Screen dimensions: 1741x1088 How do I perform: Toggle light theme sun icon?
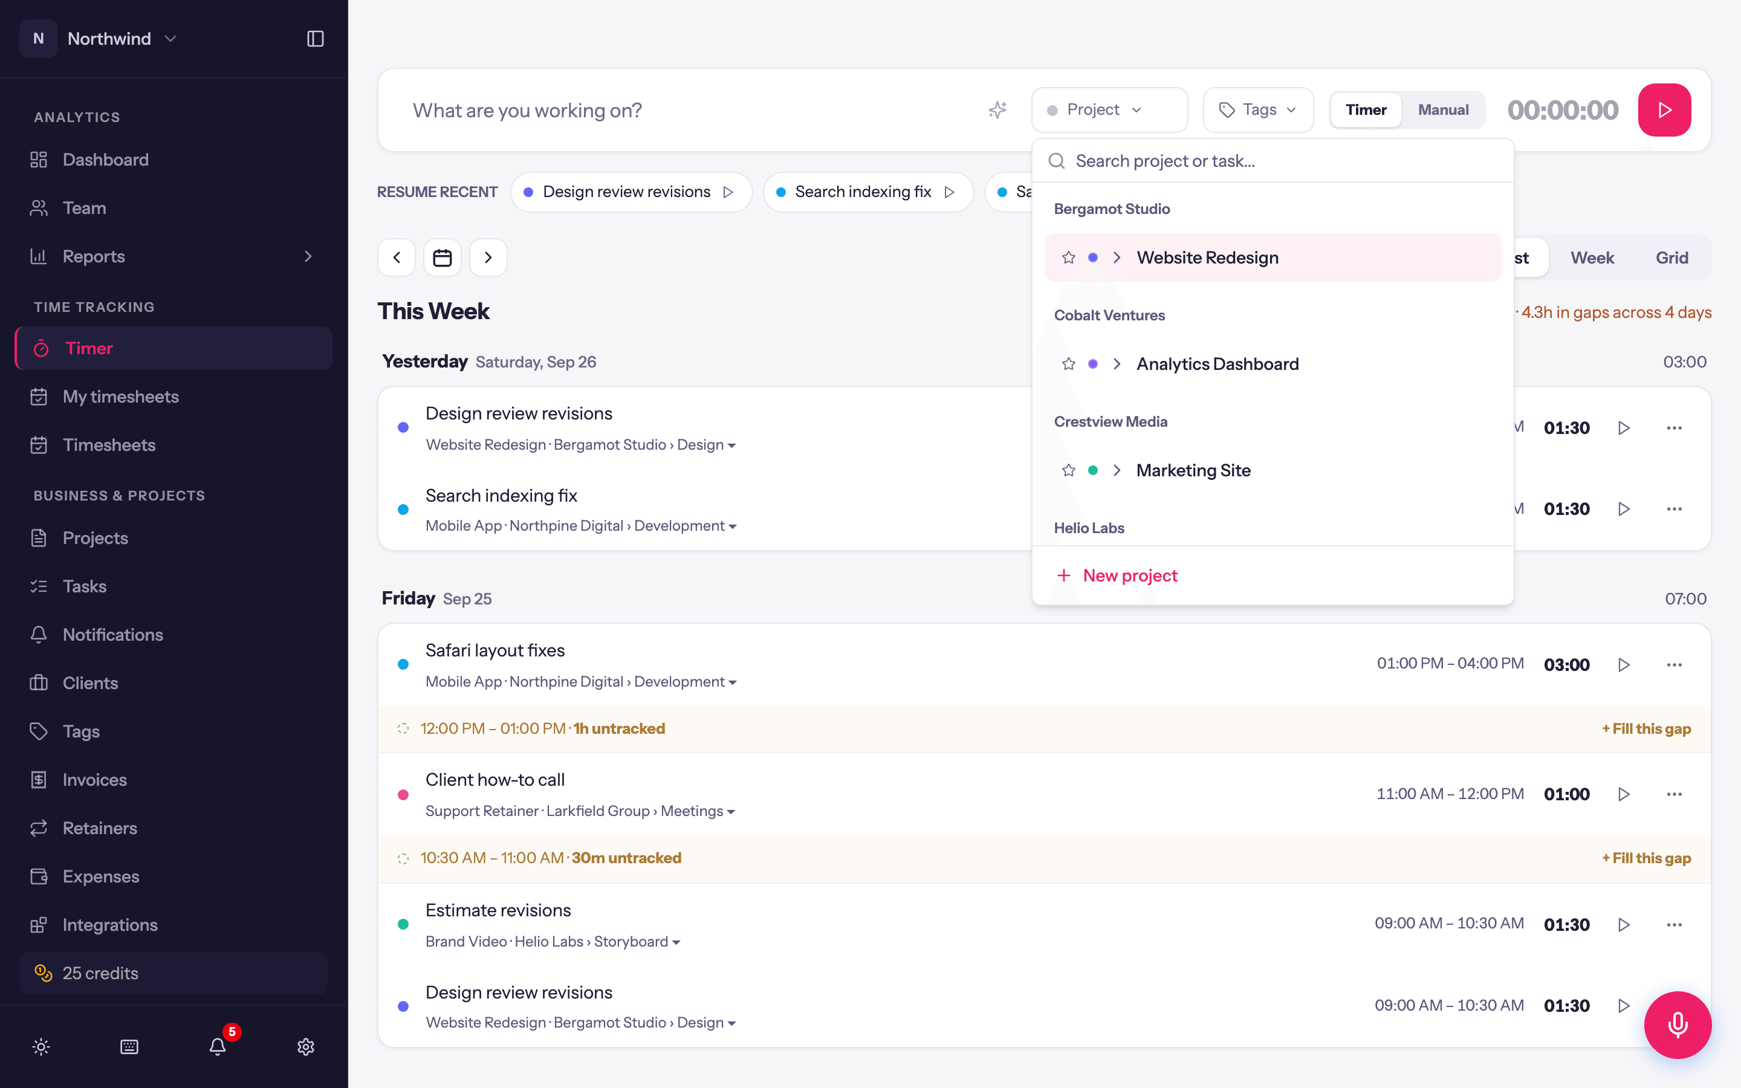click(41, 1046)
